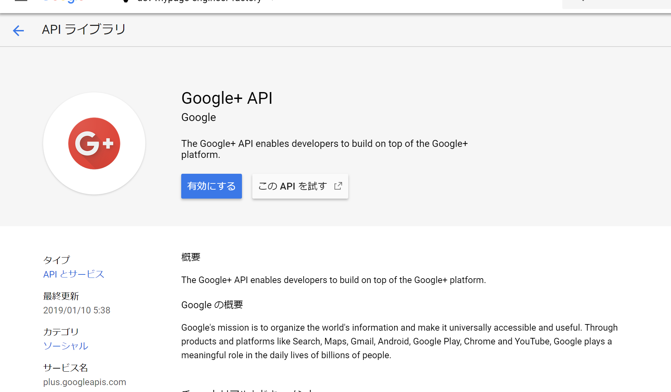
Task: Click the API ライブラリ breadcrumb title
Action: (83, 30)
